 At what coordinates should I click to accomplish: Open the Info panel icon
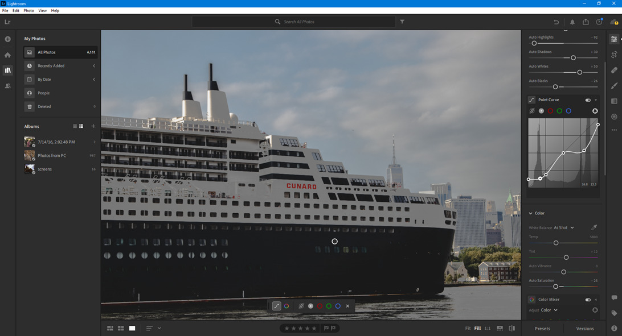[x=614, y=328]
